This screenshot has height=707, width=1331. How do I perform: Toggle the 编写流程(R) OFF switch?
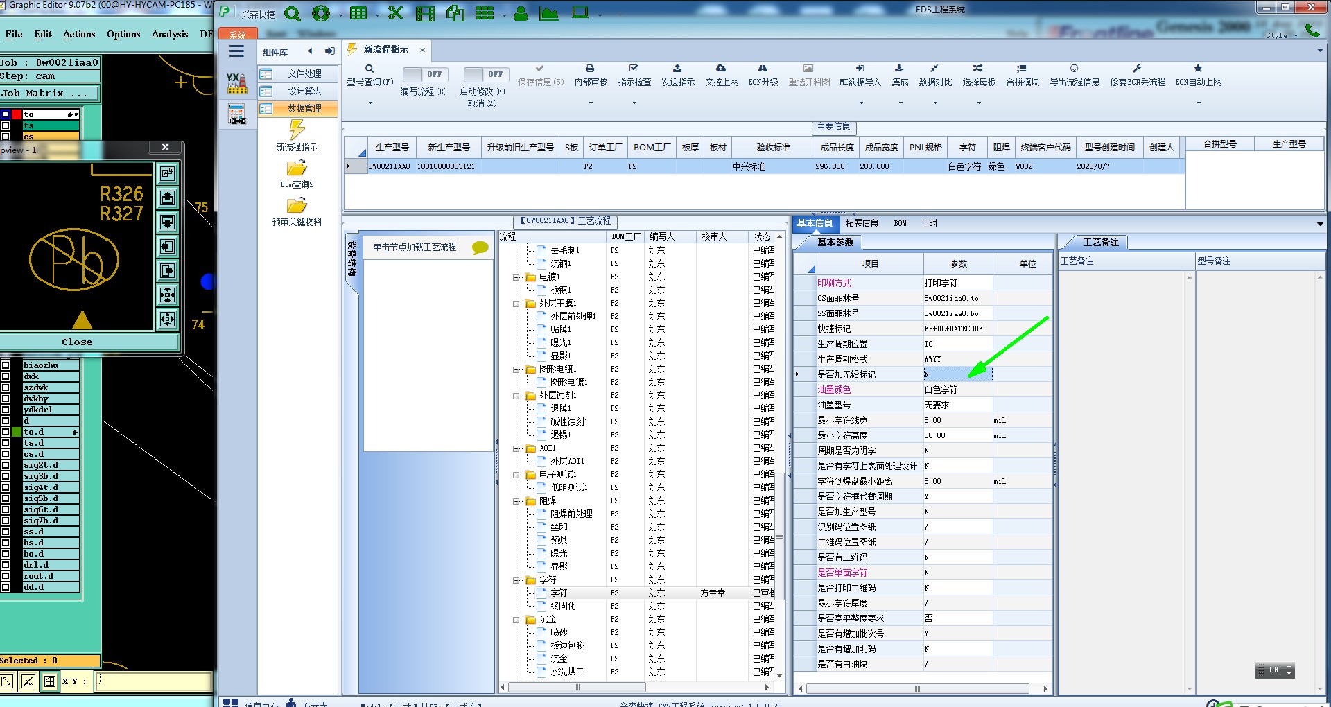pos(426,74)
